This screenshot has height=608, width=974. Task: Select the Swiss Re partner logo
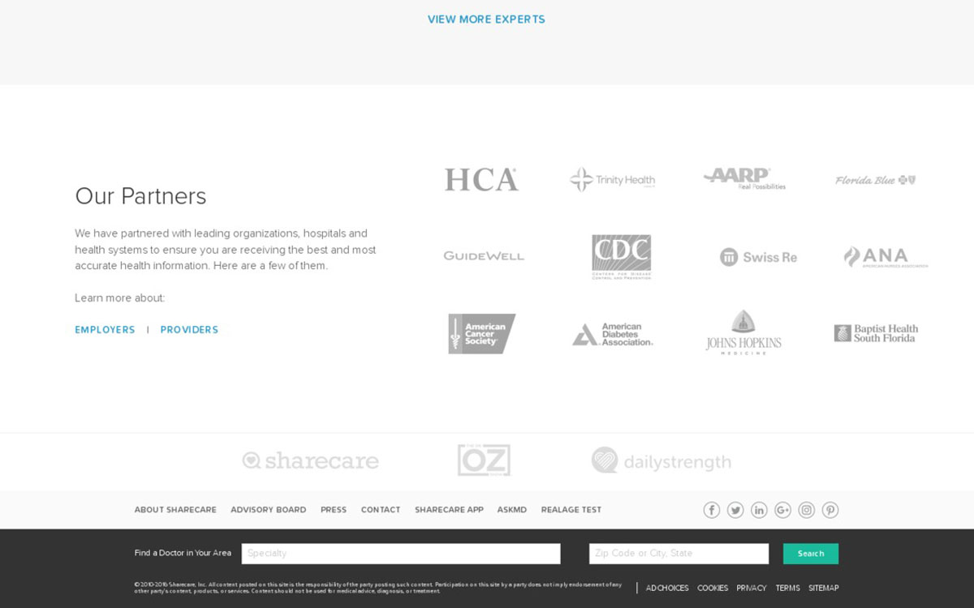pyautogui.click(x=758, y=257)
